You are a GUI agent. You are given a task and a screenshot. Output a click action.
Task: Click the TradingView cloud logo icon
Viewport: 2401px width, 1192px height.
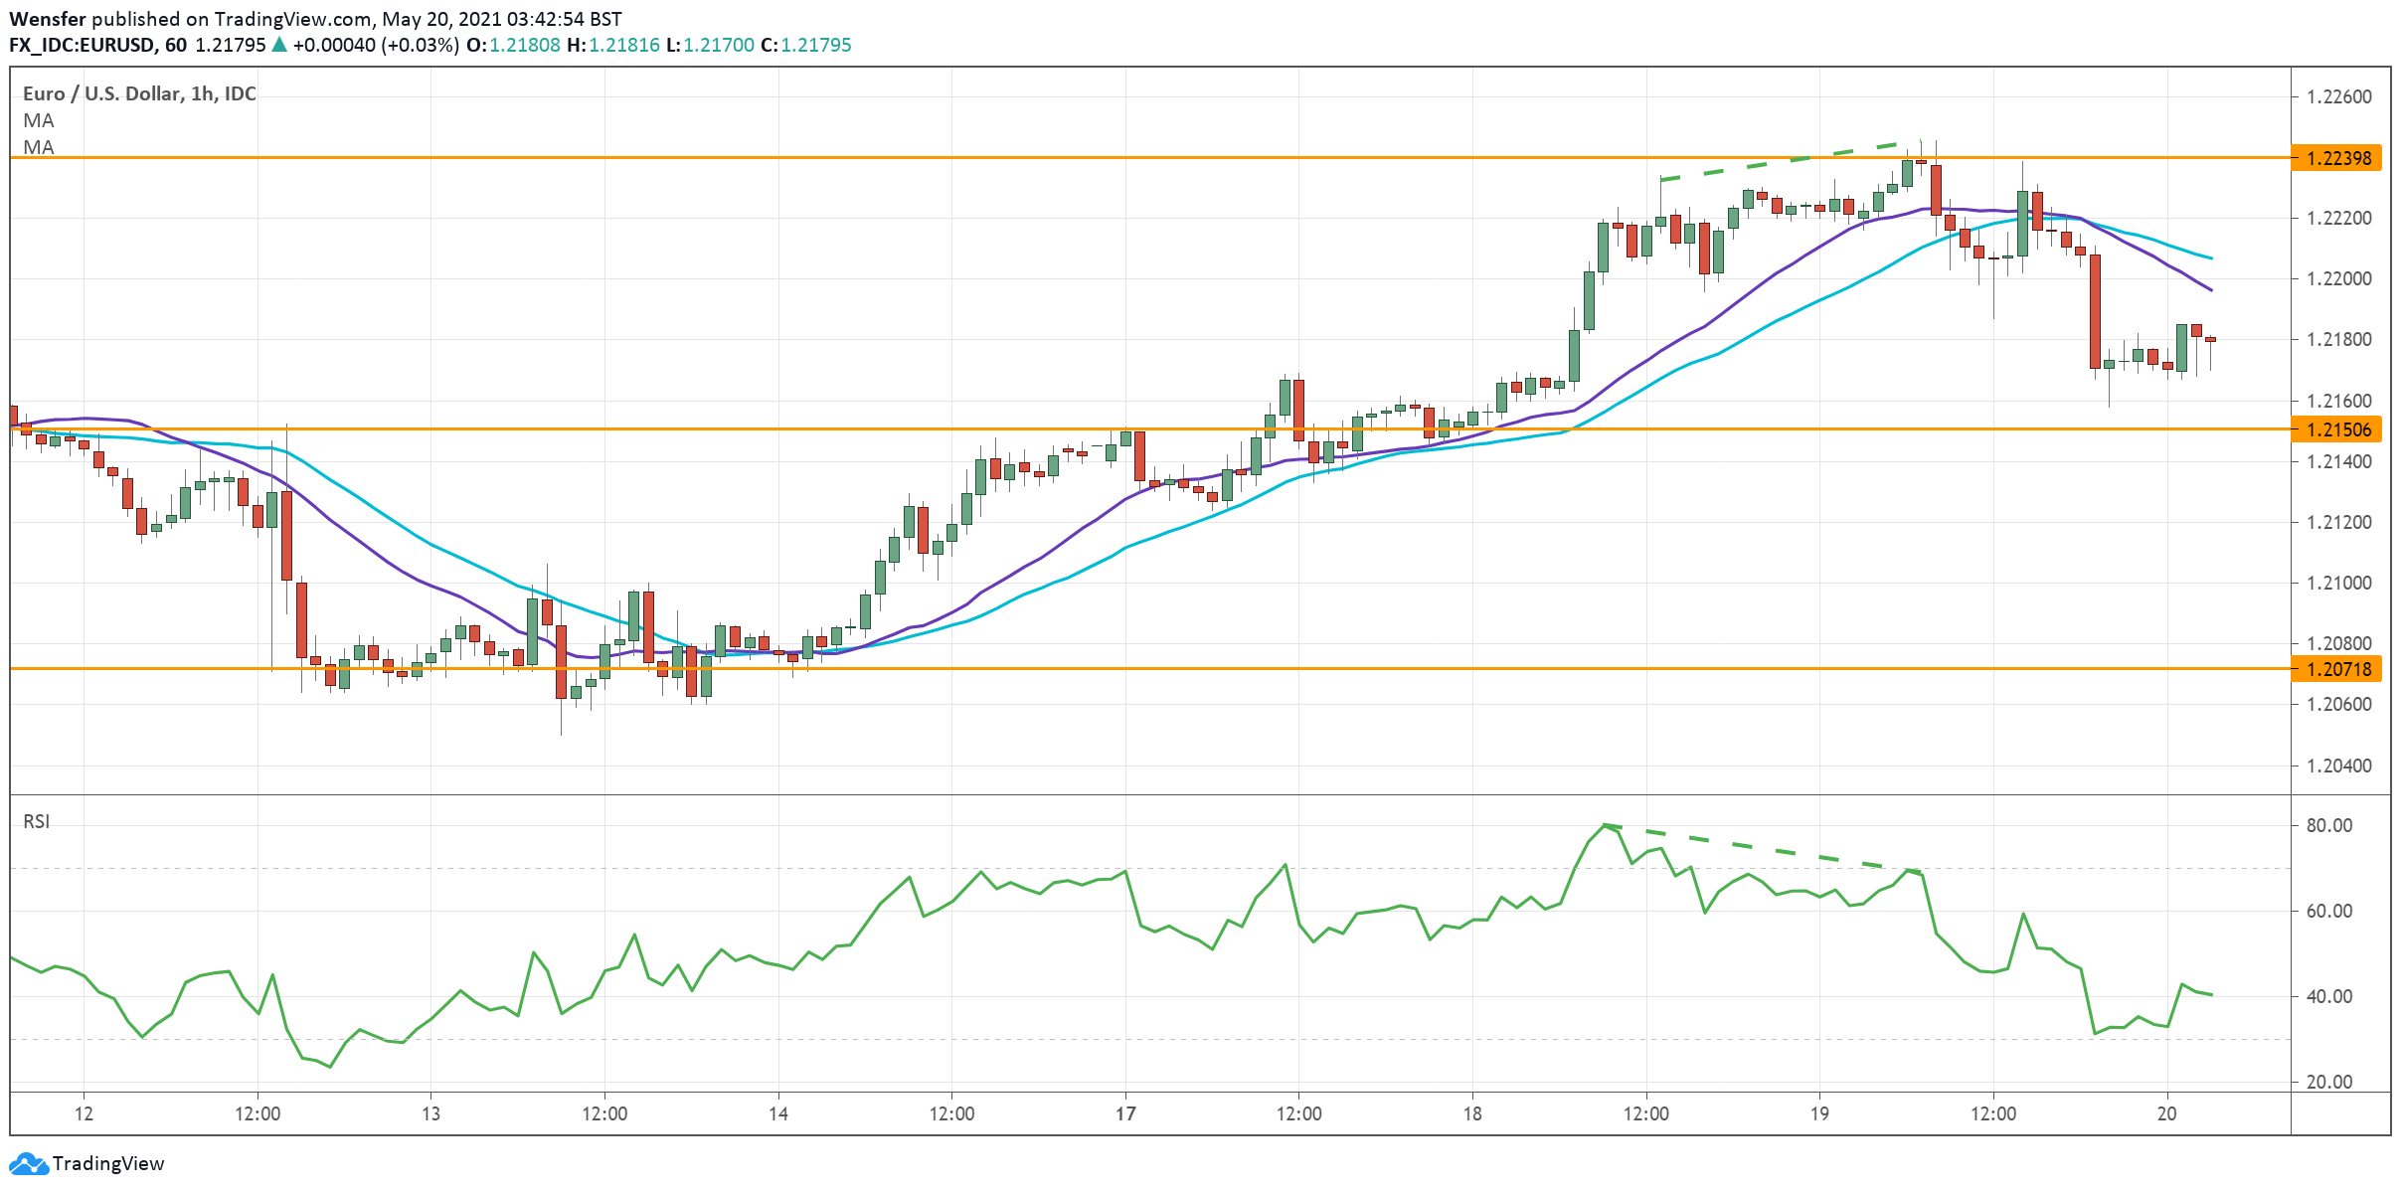(28, 1163)
